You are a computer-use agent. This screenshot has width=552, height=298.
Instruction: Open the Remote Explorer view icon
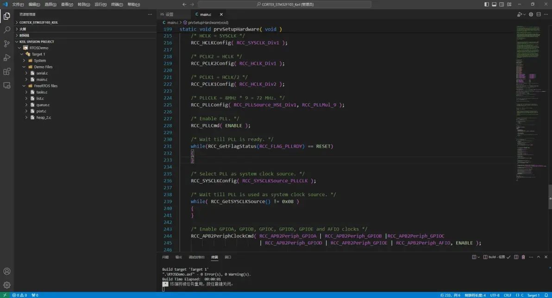coord(7,86)
